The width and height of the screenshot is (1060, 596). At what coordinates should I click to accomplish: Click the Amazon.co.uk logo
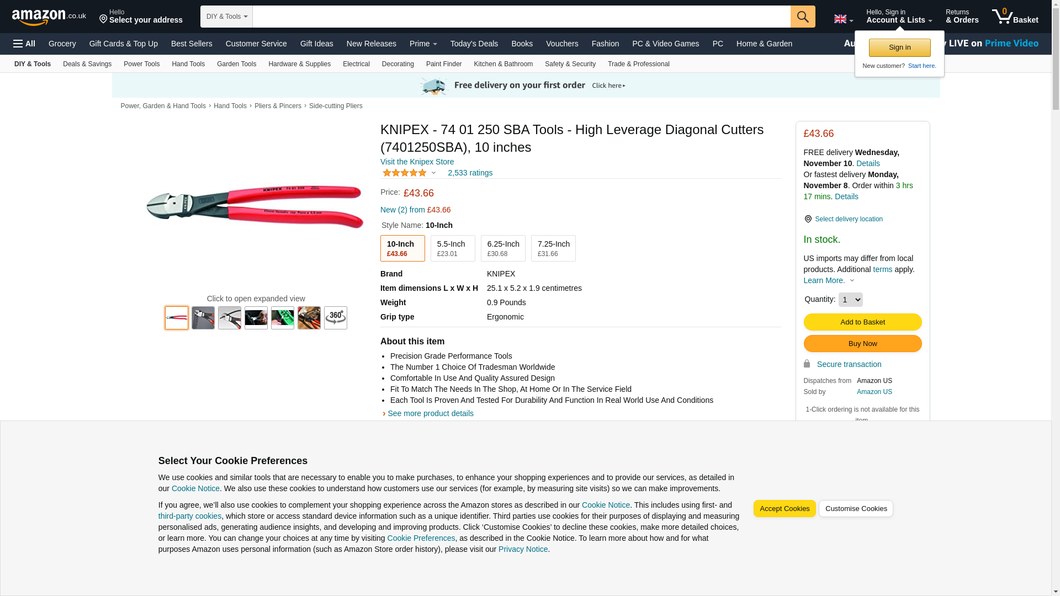pyautogui.click(x=49, y=17)
